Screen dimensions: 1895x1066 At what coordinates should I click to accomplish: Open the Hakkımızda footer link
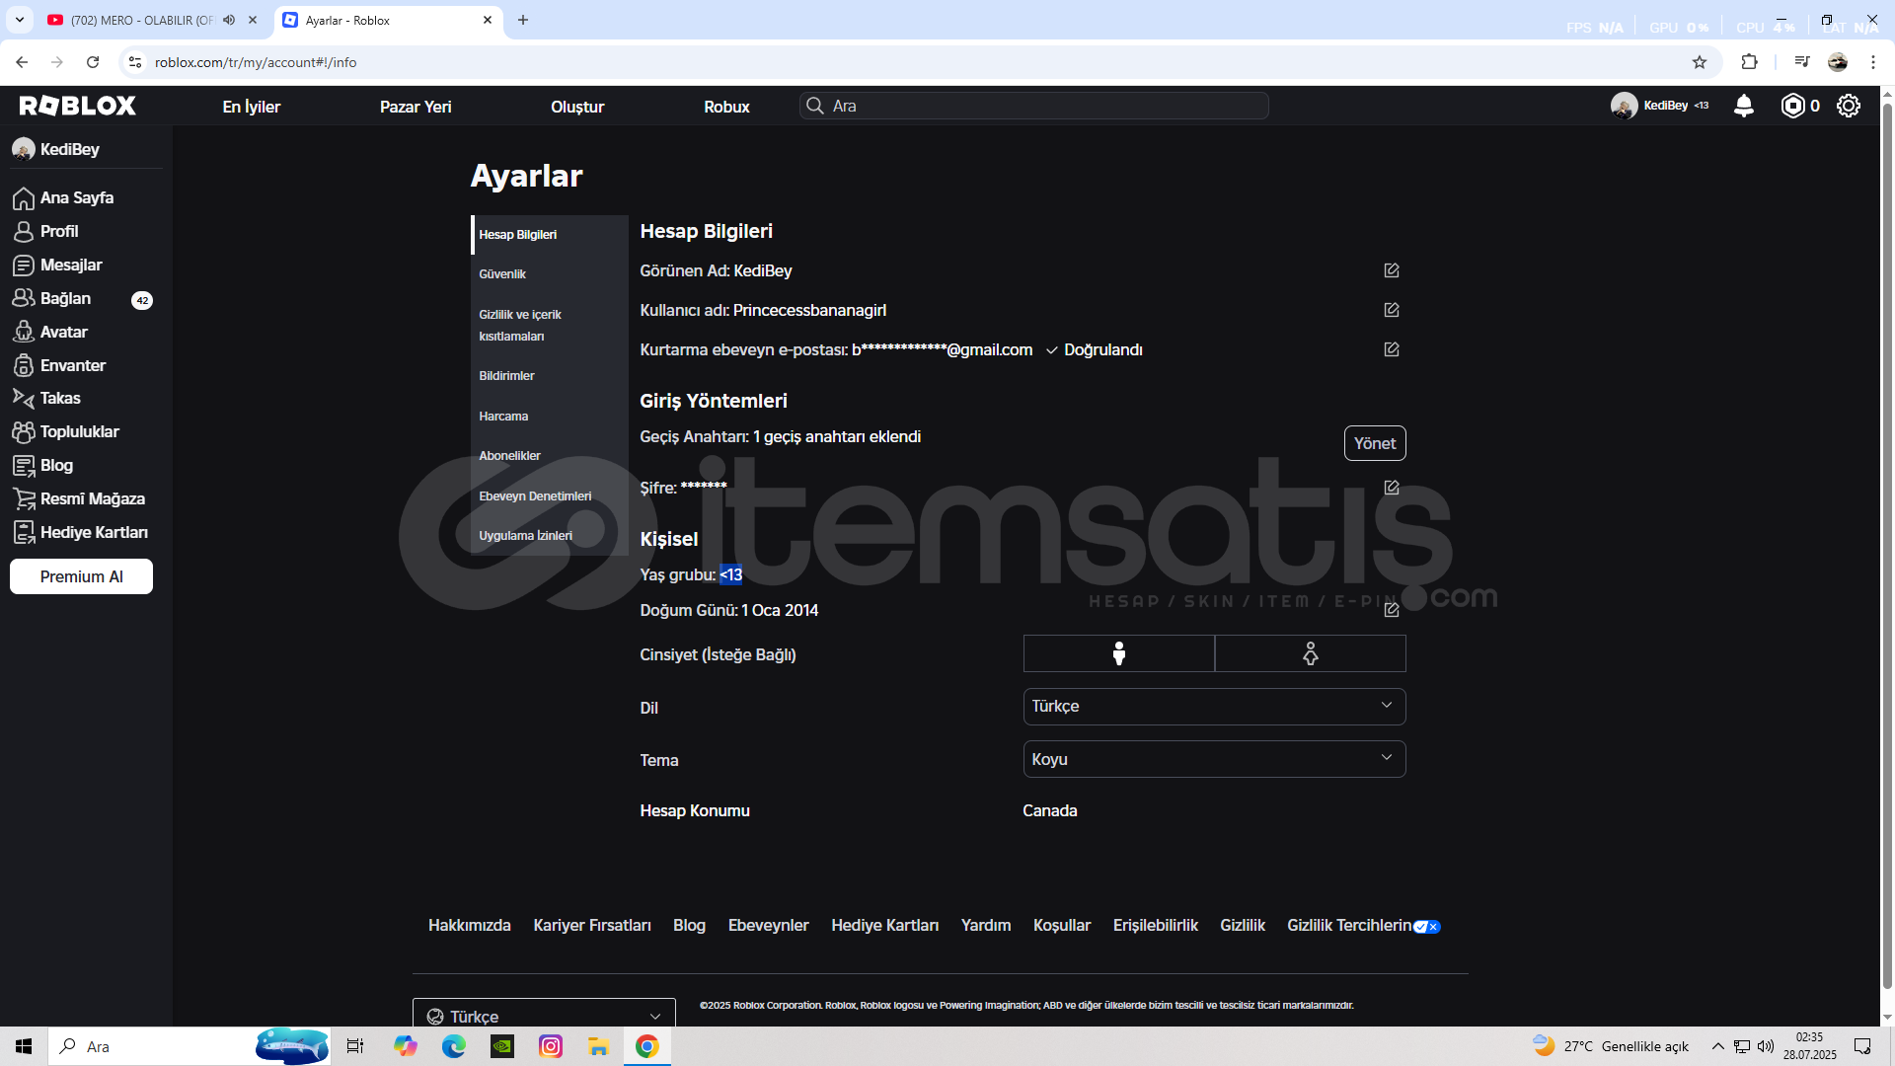pyautogui.click(x=470, y=925)
